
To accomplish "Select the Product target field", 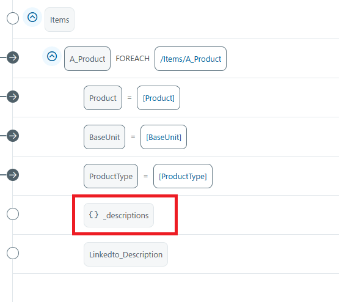I will tap(103, 98).
